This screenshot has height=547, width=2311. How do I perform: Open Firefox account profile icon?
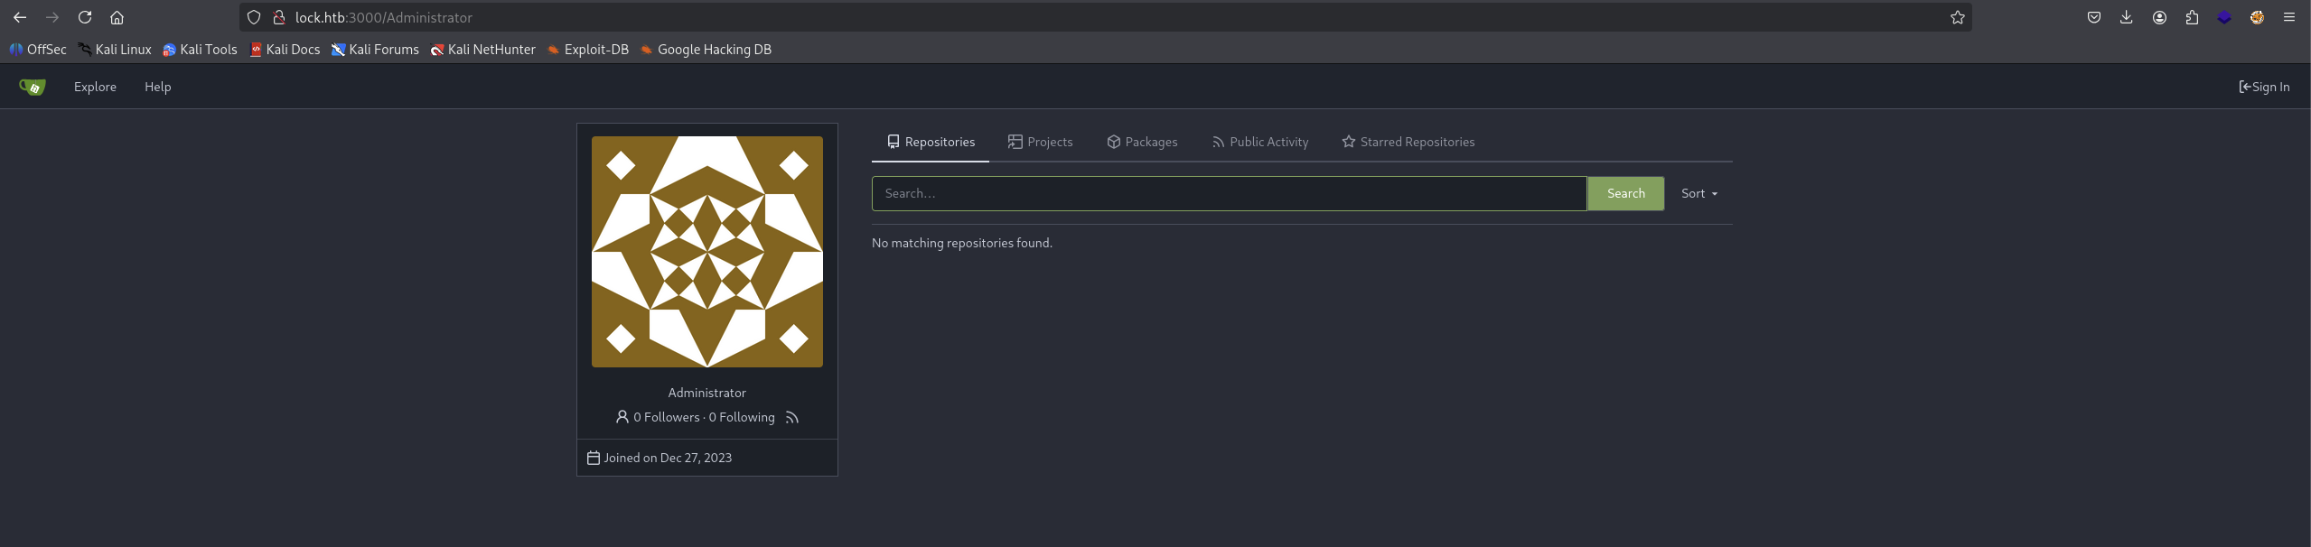(2159, 17)
